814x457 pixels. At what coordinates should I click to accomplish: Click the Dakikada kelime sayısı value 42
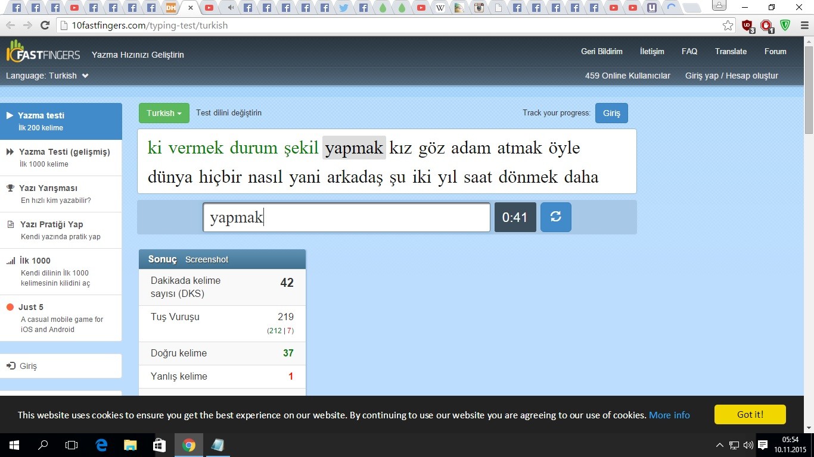point(287,283)
